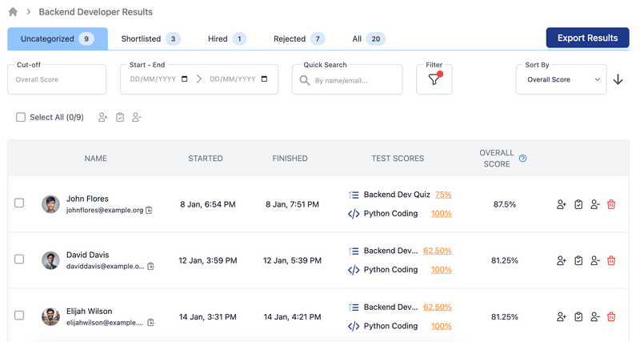Open the start date picker
Viewport: 640px width, 342px height.
coord(186,79)
